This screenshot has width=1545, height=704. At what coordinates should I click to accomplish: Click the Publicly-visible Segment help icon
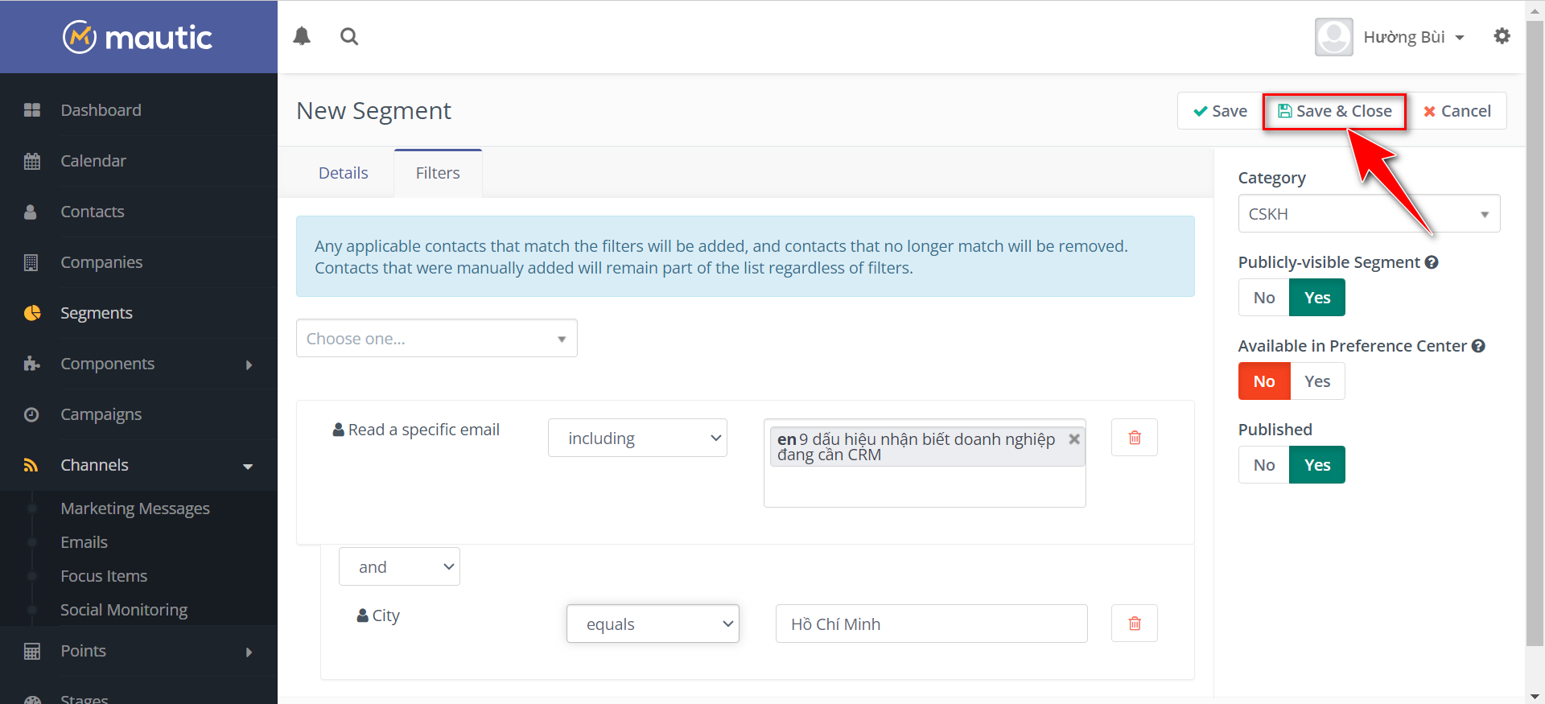point(1432,262)
